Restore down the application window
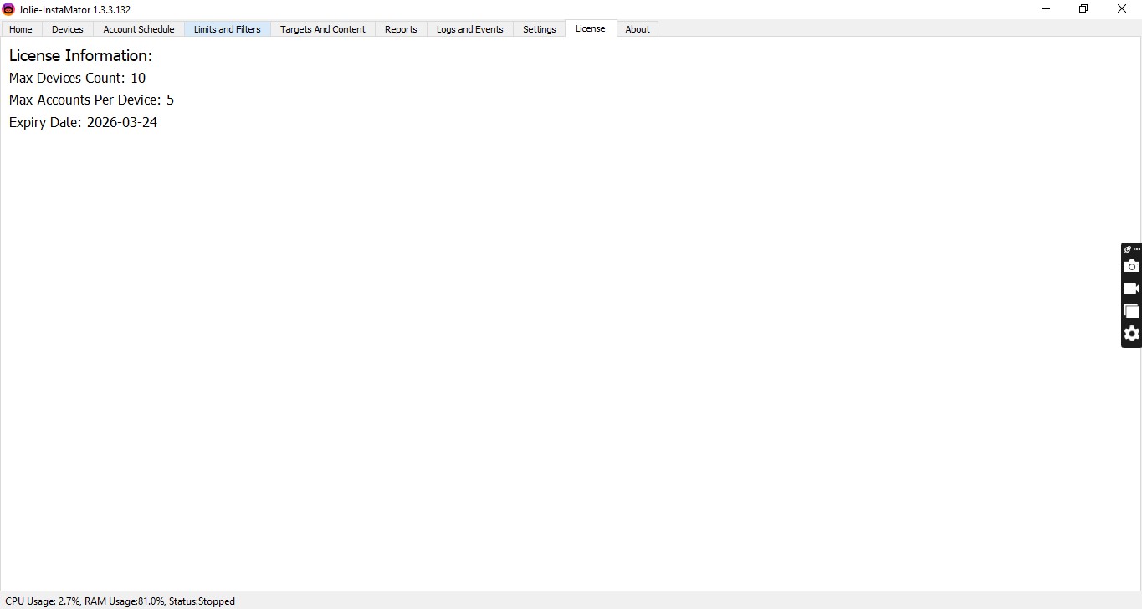The height and width of the screenshot is (609, 1142). click(x=1083, y=9)
